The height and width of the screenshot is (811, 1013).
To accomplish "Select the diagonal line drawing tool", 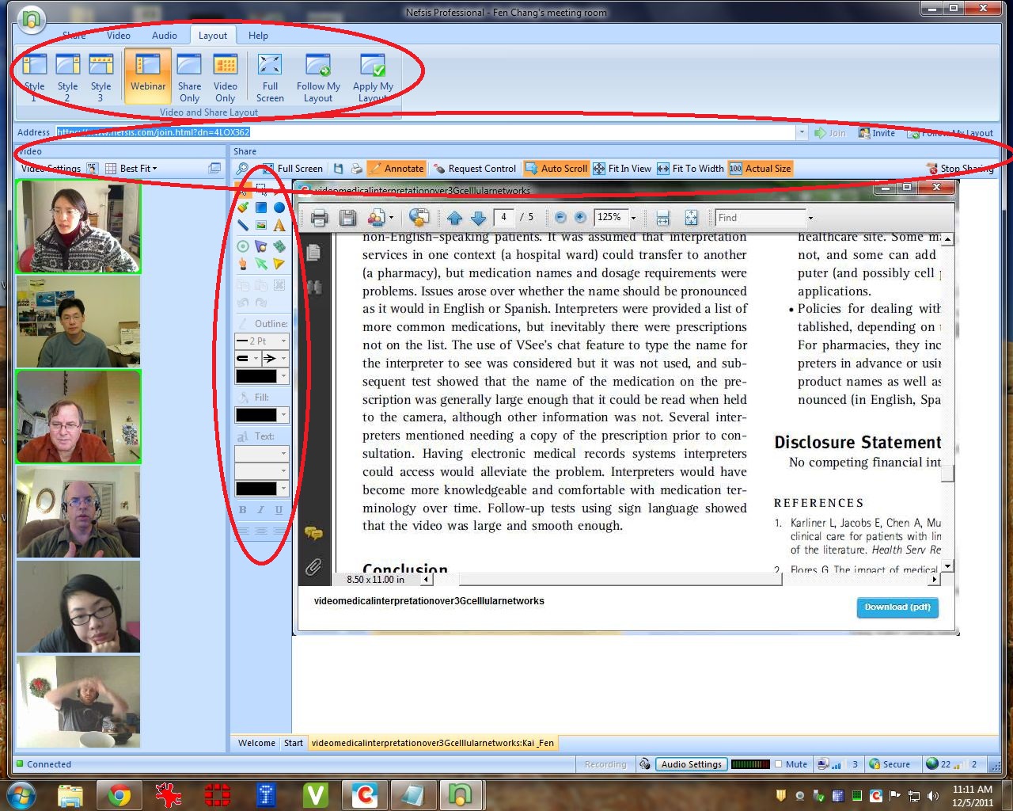I will [243, 225].
